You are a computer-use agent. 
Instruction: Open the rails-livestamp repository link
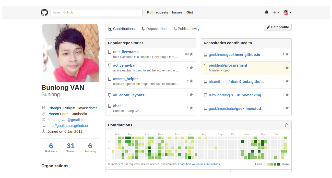point(126,52)
